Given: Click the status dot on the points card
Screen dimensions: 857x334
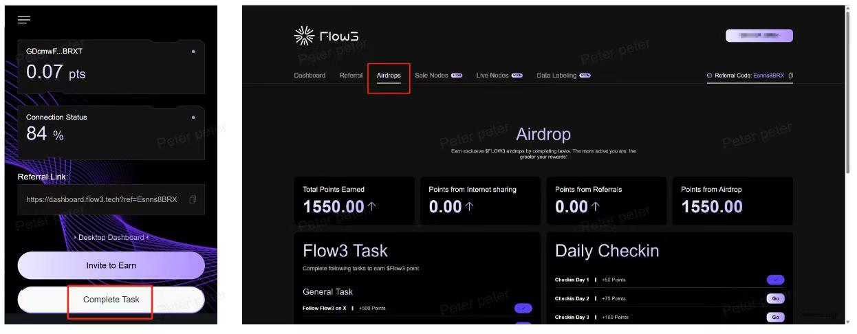Looking at the screenshot, I should (193, 52).
